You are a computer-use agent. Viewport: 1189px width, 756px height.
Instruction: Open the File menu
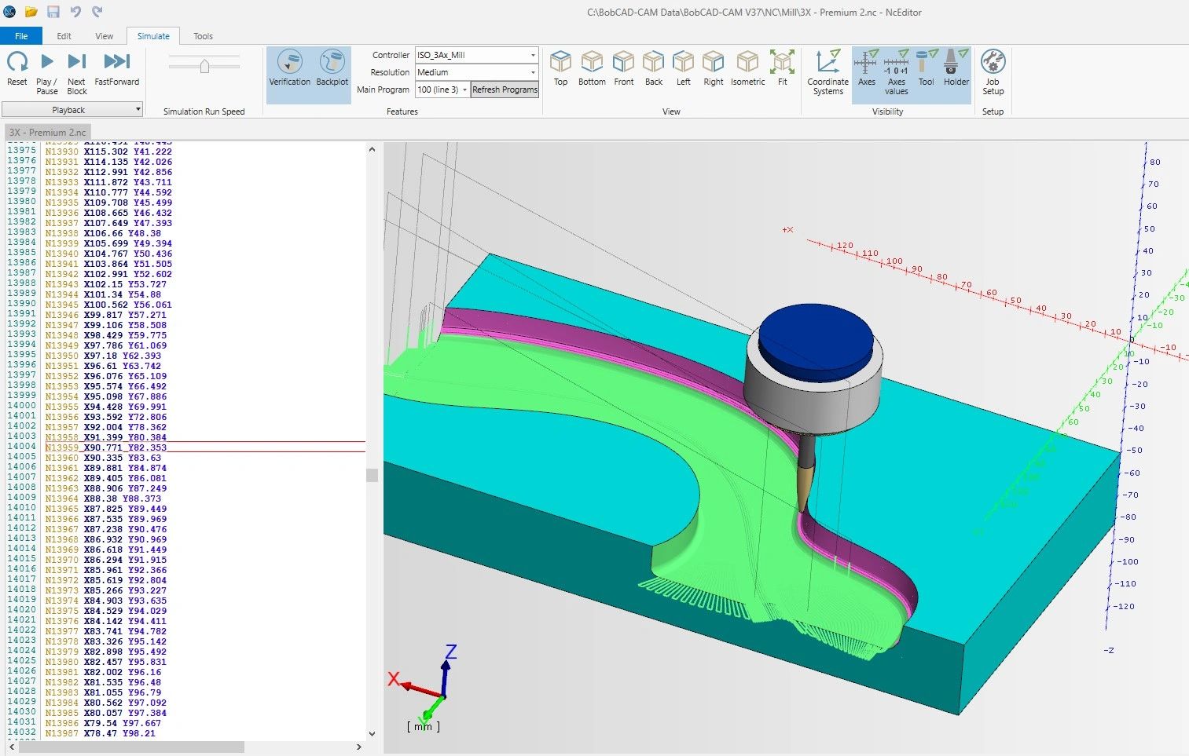click(21, 36)
